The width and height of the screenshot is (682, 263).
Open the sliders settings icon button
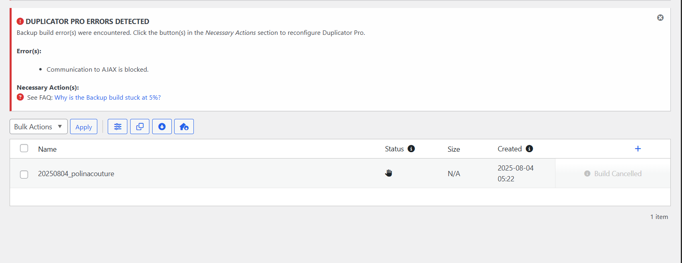[x=117, y=126]
